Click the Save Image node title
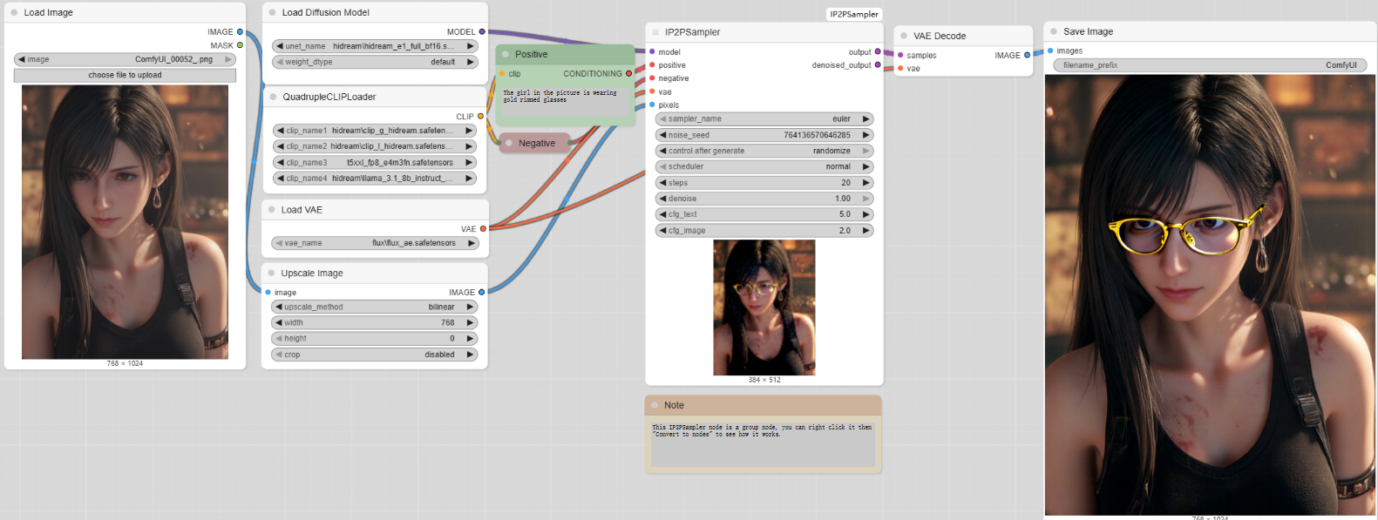Image resolution: width=1378 pixels, height=520 pixels. click(x=1088, y=31)
